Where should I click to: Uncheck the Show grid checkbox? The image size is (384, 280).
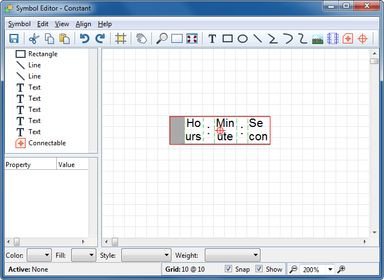click(259, 269)
